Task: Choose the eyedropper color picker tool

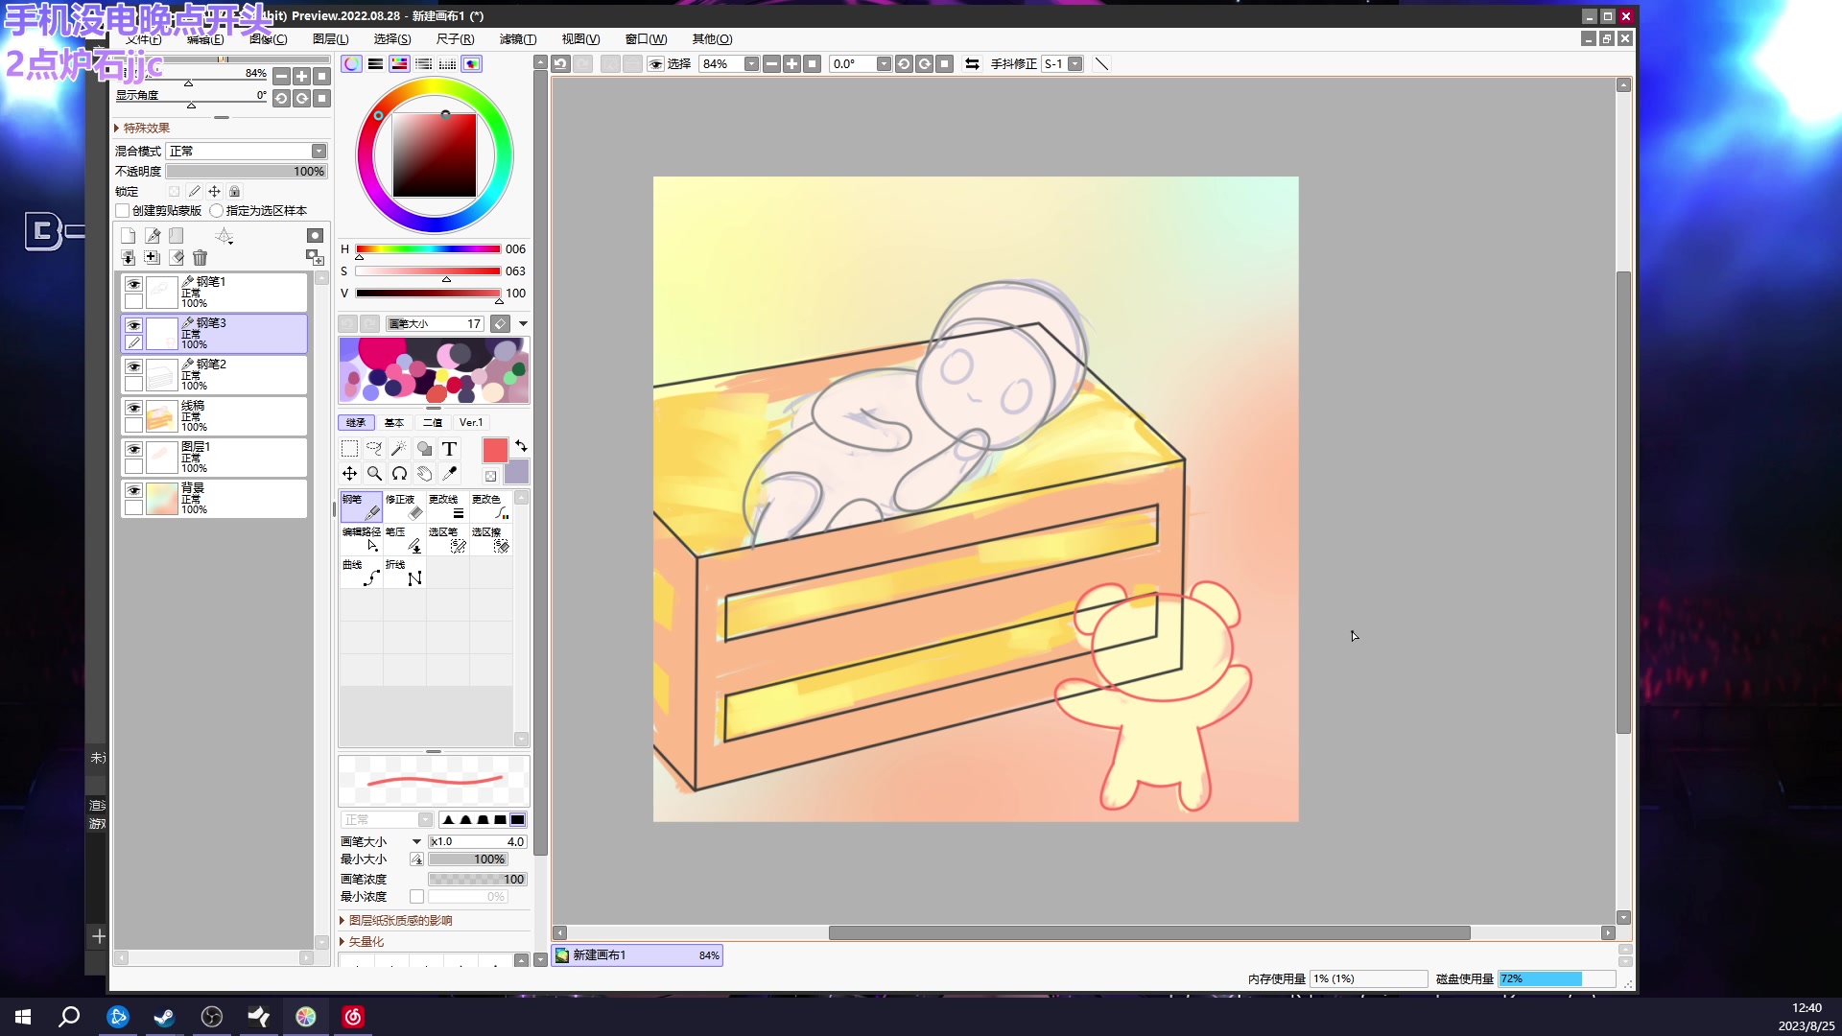Action: pos(449,473)
